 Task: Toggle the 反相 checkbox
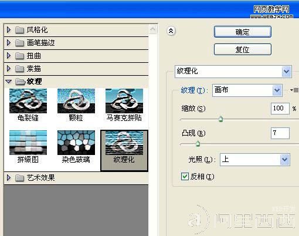(185, 176)
